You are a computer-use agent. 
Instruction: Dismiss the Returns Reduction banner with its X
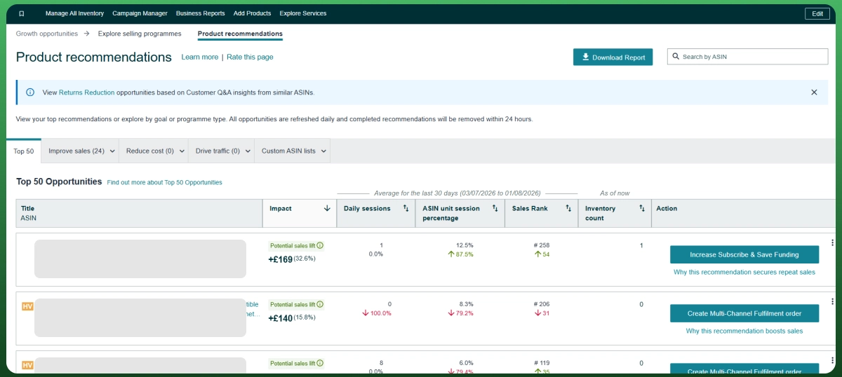(814, 92)
